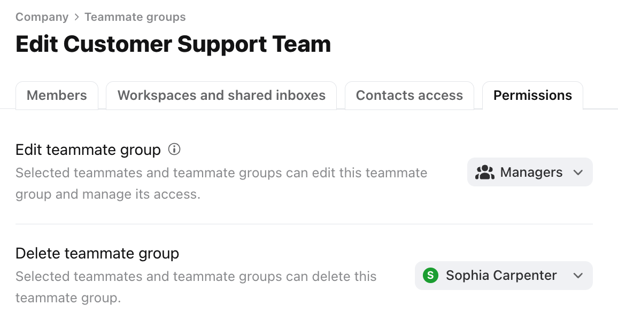Image resolution: width=618 pixels, height=329 pixels.
Task: Open the edit permission selector labeled Managers
Action: coord(530,172)
